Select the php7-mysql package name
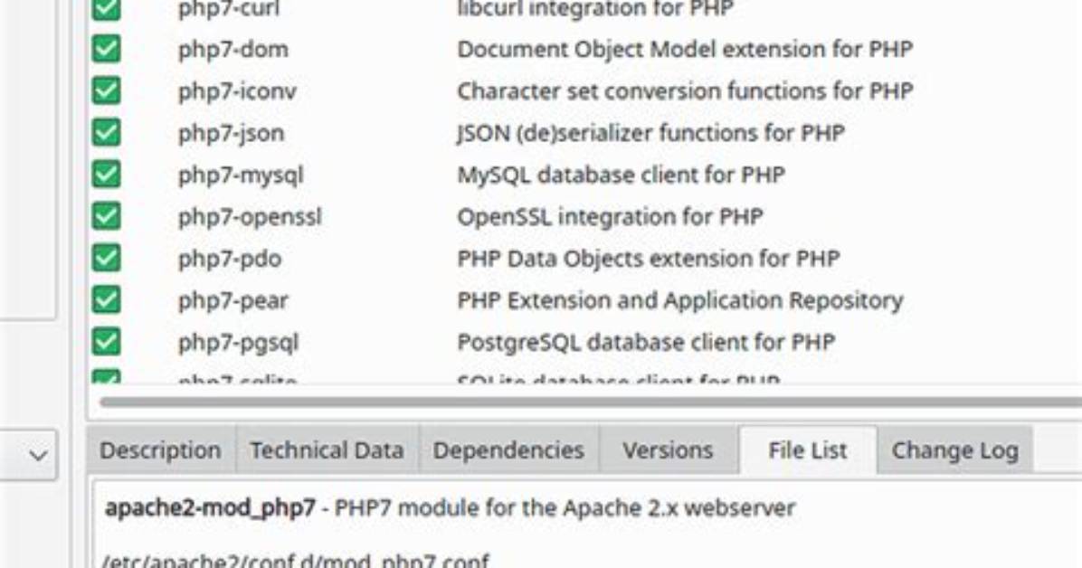 tap(241, 176)
